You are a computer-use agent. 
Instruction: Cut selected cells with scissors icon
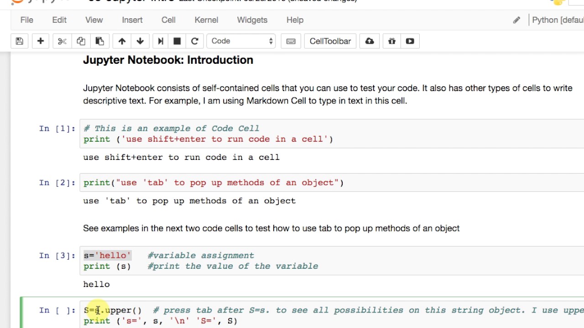(x=62, y=41)
